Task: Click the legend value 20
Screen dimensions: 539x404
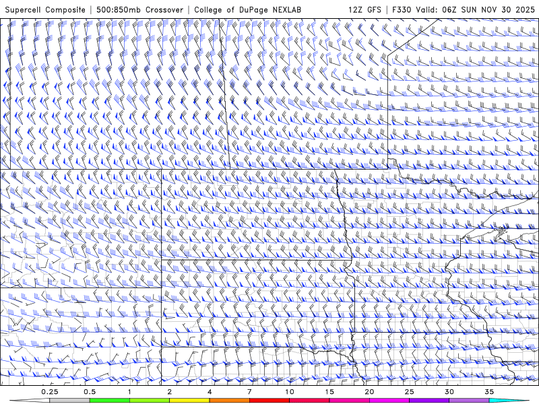Action: point(369,392)
